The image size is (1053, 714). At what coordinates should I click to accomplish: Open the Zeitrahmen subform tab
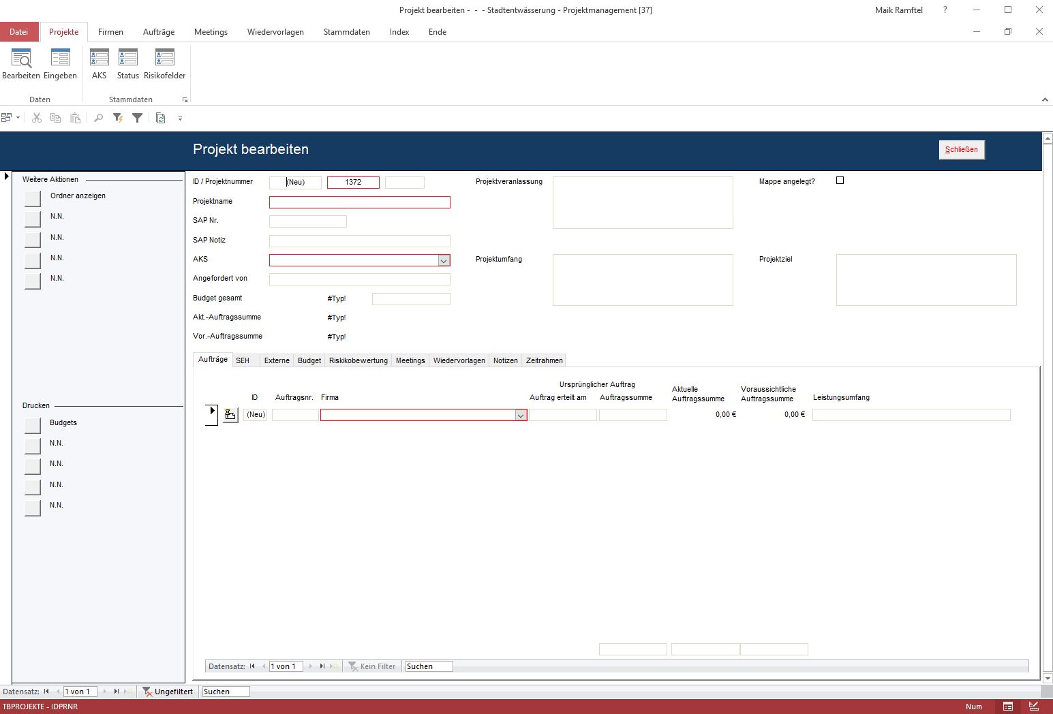click(x=545, y=360)
